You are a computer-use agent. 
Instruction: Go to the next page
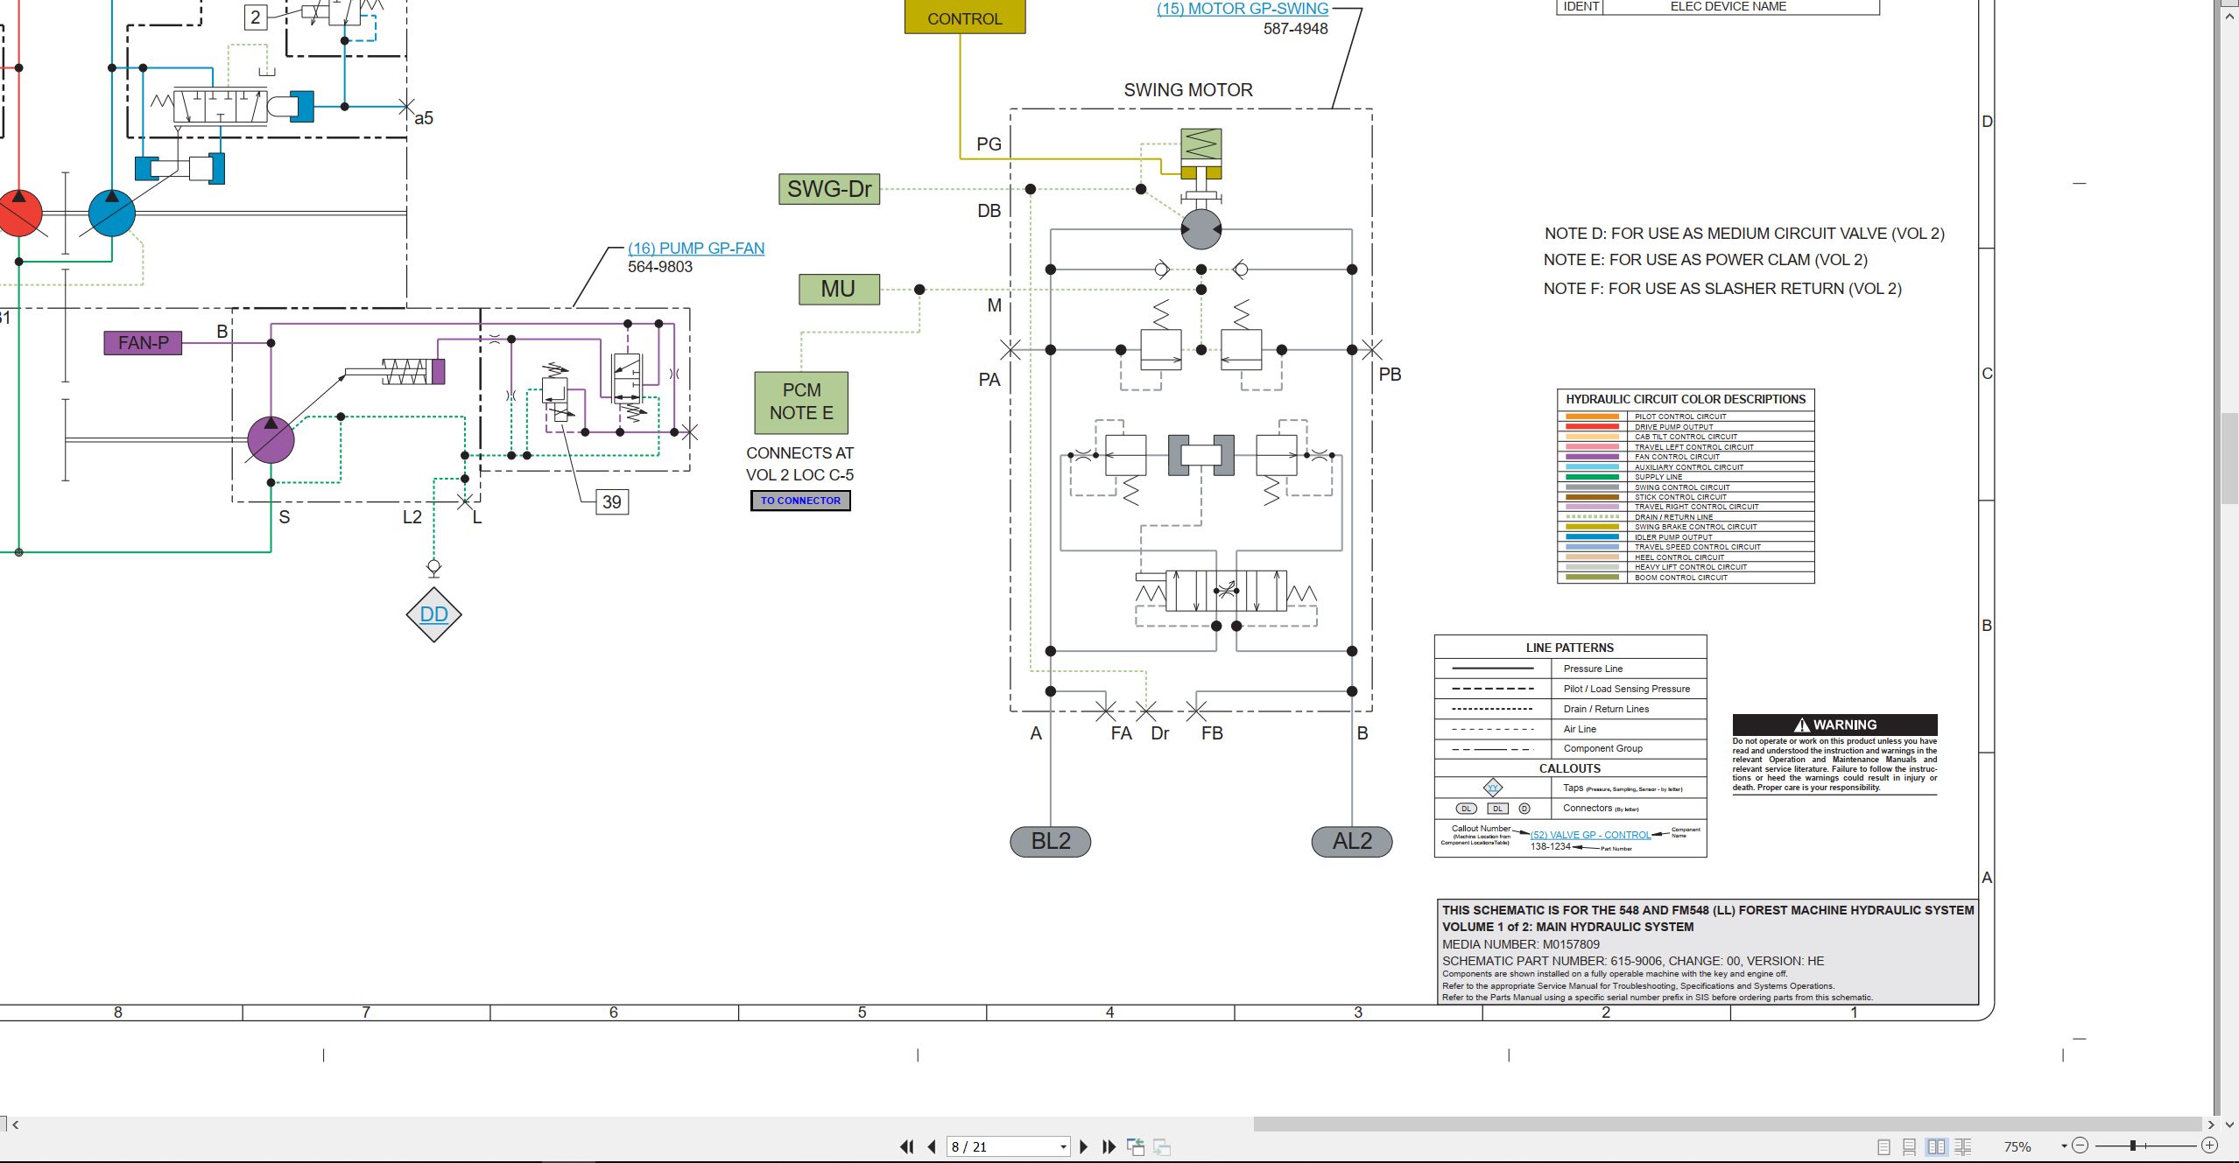[x=1084, y=1146]
